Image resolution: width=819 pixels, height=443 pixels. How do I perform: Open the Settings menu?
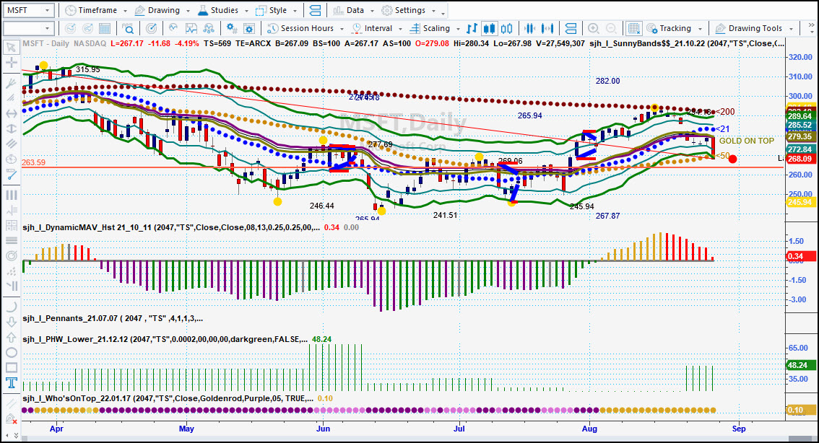409,10
